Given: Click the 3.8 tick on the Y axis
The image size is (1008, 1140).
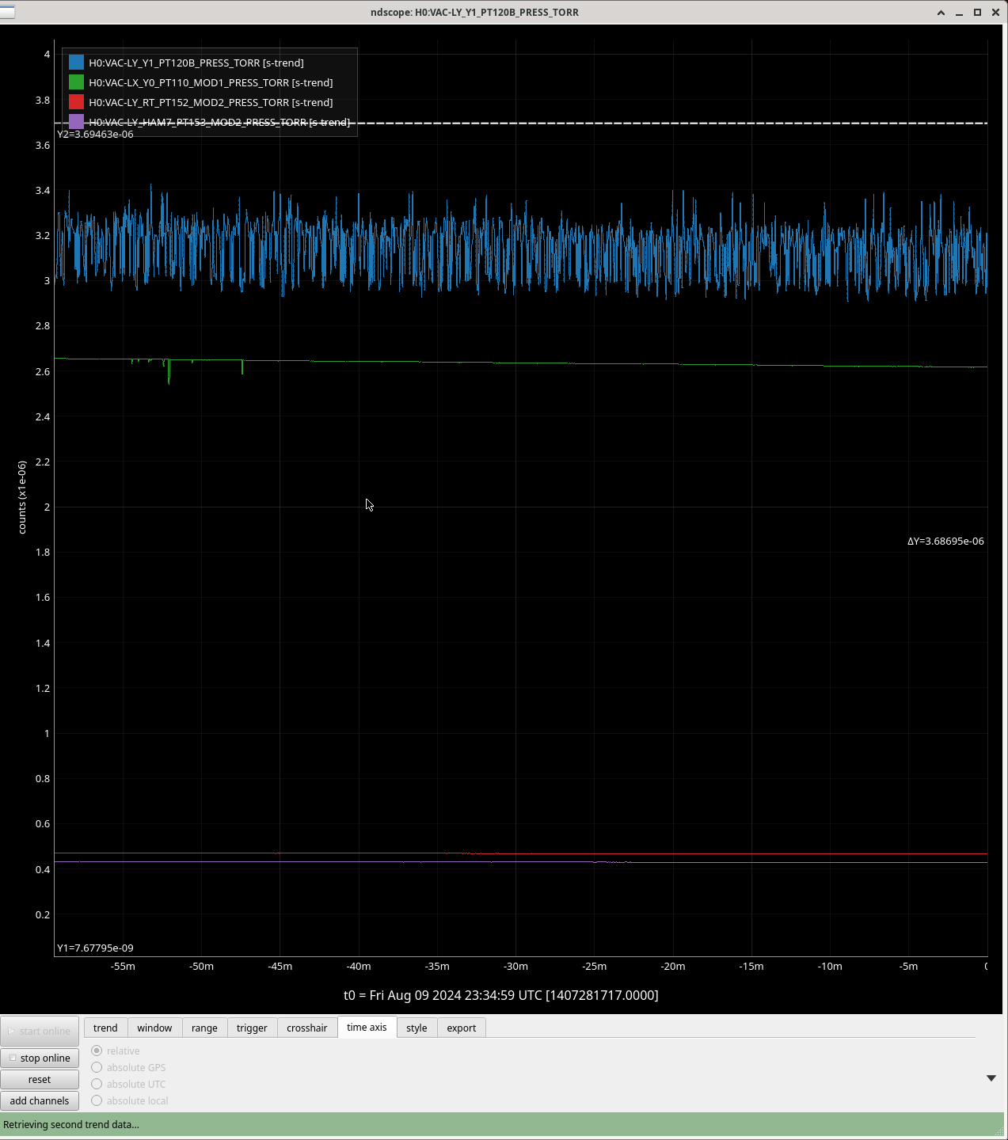Looking at the screenshot, I should [43, 100].
